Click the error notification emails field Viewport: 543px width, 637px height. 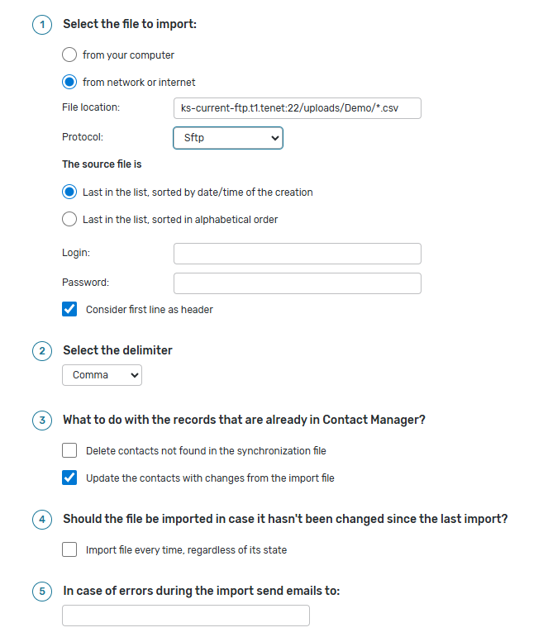[186, 616]
